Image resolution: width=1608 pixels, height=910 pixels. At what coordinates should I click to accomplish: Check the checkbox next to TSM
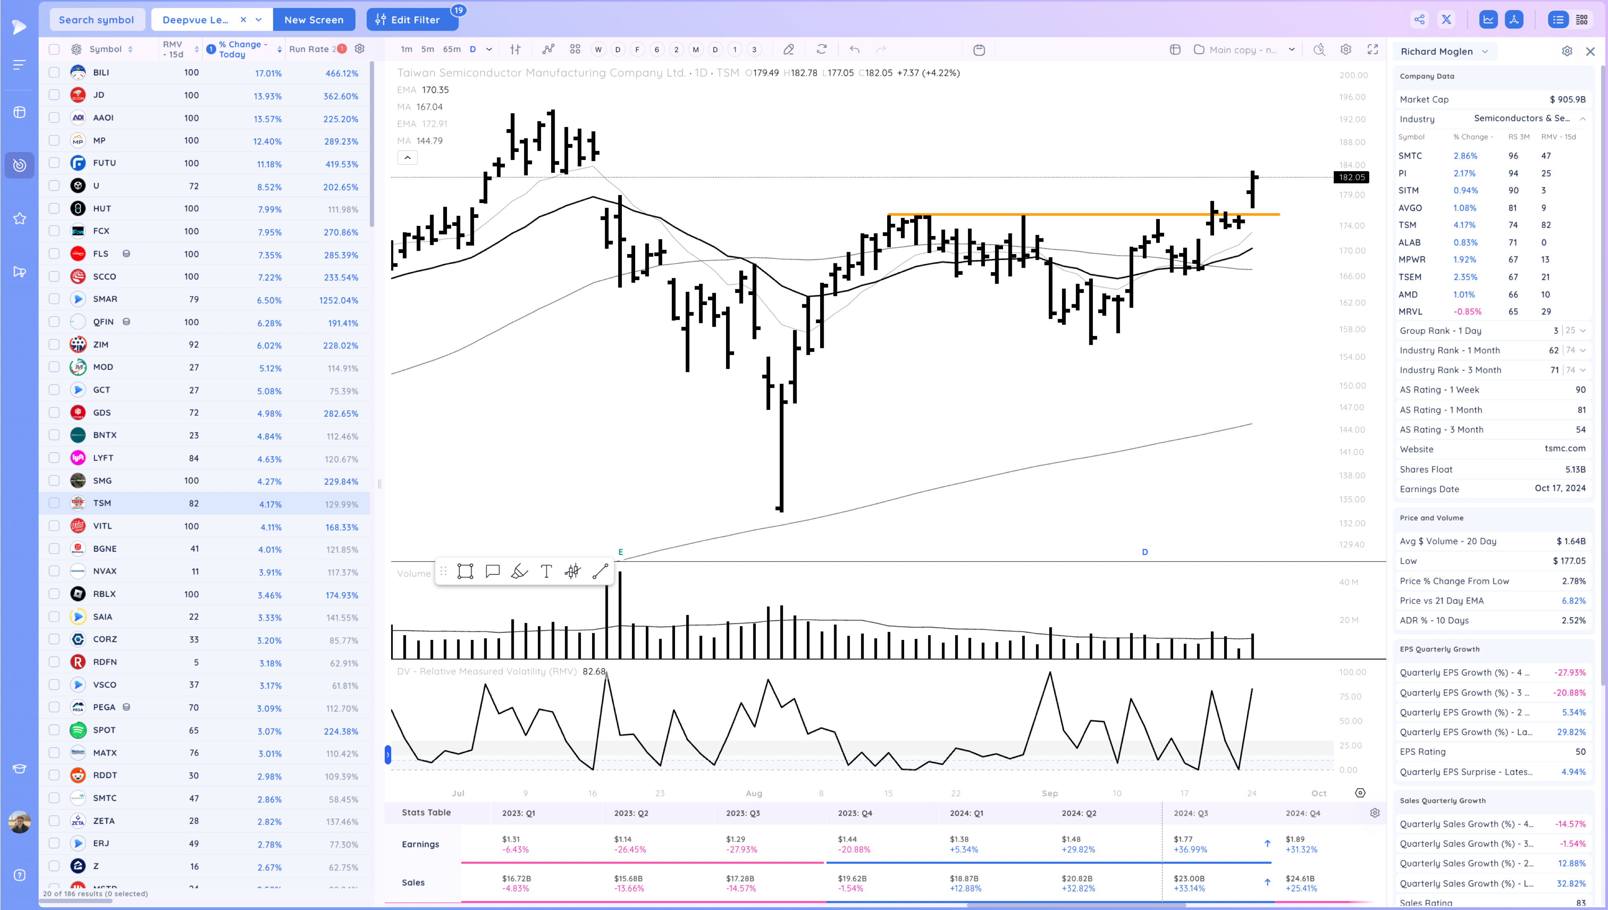54,503
